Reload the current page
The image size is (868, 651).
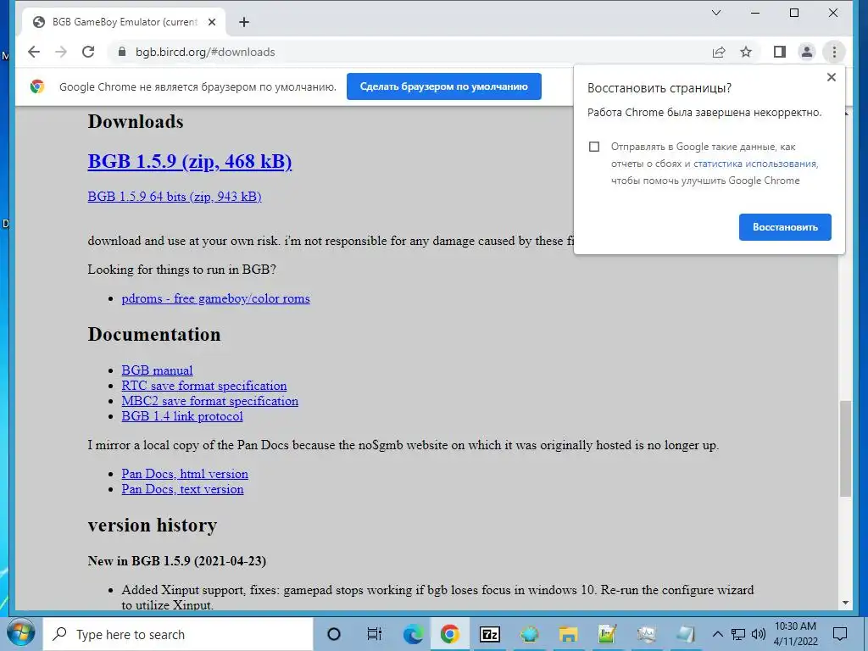(x=88, y=52)
